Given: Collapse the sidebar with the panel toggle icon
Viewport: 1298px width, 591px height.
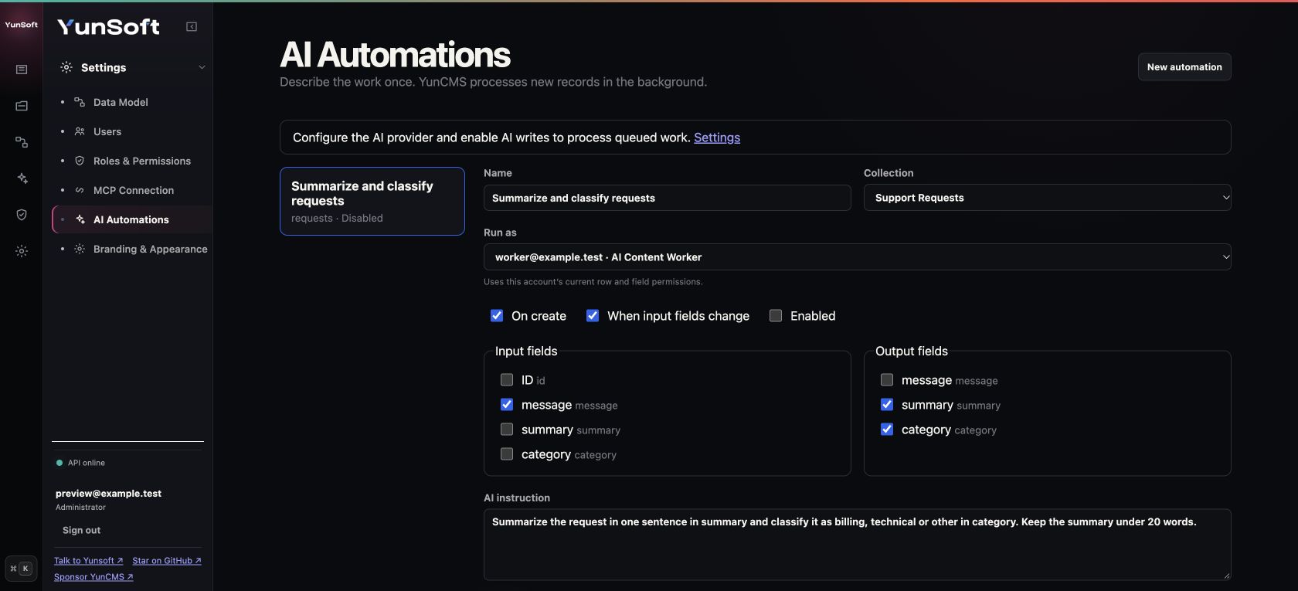Looking at the screenshot, I should [x=192, y=27].
